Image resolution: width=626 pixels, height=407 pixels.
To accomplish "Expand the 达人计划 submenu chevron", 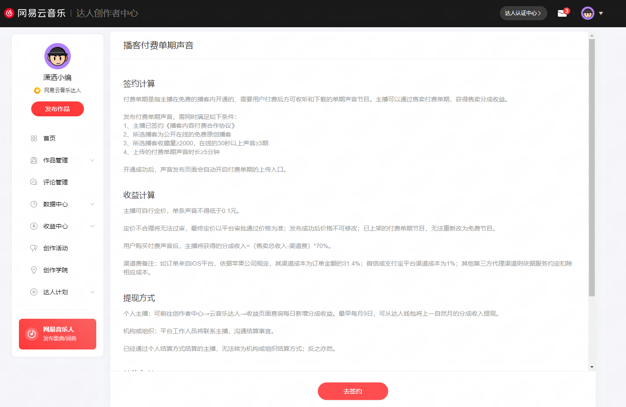I will click(x=92, y=292).
